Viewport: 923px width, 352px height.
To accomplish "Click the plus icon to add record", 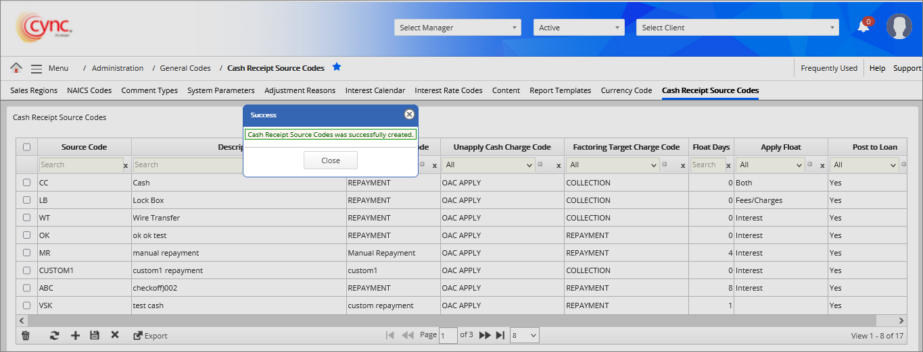I will point(75,335).
